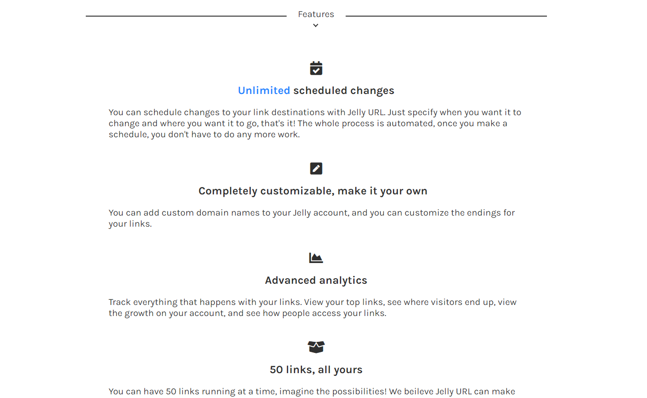This screenshot has width=647, height=398.
Task: Select the 'scheduled changes' heading text
Action: point(344,91)
